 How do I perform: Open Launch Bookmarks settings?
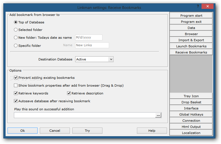191,46
